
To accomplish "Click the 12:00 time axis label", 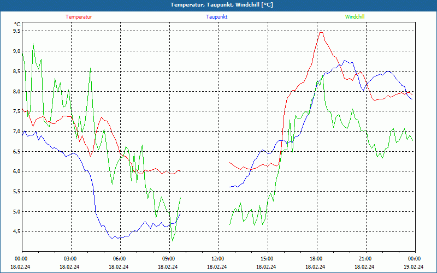I will tap(217, 259).
